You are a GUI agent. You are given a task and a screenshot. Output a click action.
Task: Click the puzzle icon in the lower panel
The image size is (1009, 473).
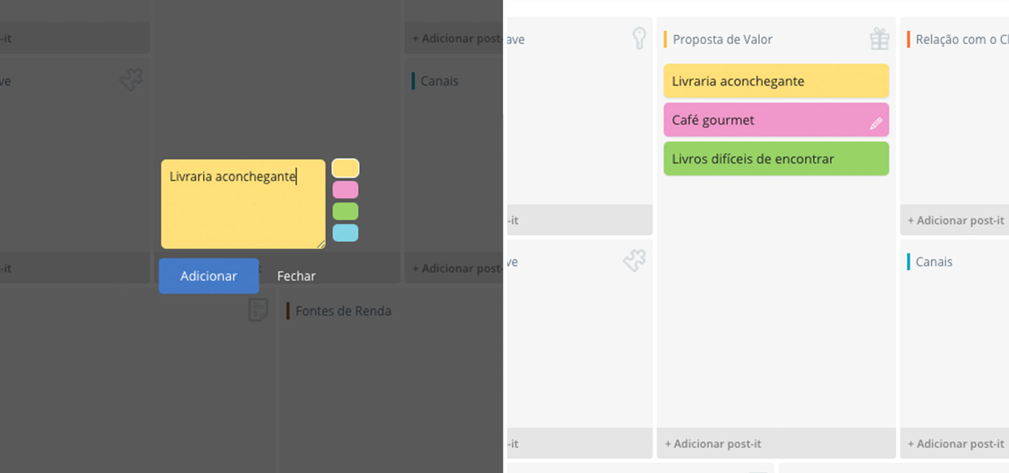[x=635, y=260]
